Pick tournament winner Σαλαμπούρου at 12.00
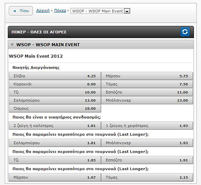The image size is (201, 185). 55,100
